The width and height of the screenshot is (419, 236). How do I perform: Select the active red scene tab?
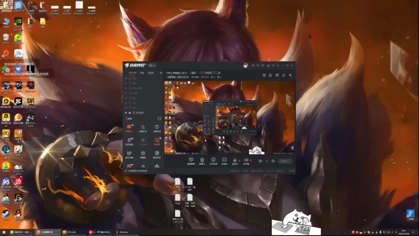pyautogui.click(x=133, y=73)
